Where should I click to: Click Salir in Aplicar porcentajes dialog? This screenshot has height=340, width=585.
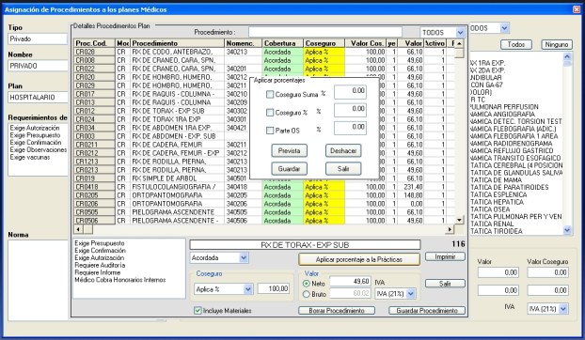coord(343,169)
